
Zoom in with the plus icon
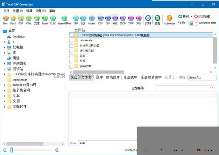pyautogui.click(x=57, y=150)
